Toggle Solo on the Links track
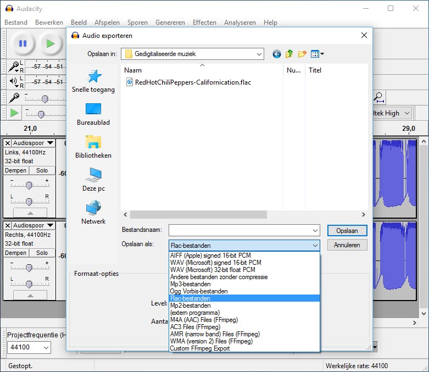 point(42,170)
